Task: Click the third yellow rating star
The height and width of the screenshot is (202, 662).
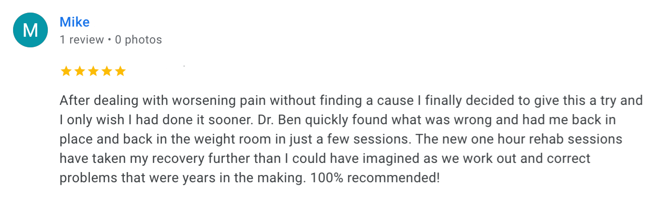Action: [93, 72]
